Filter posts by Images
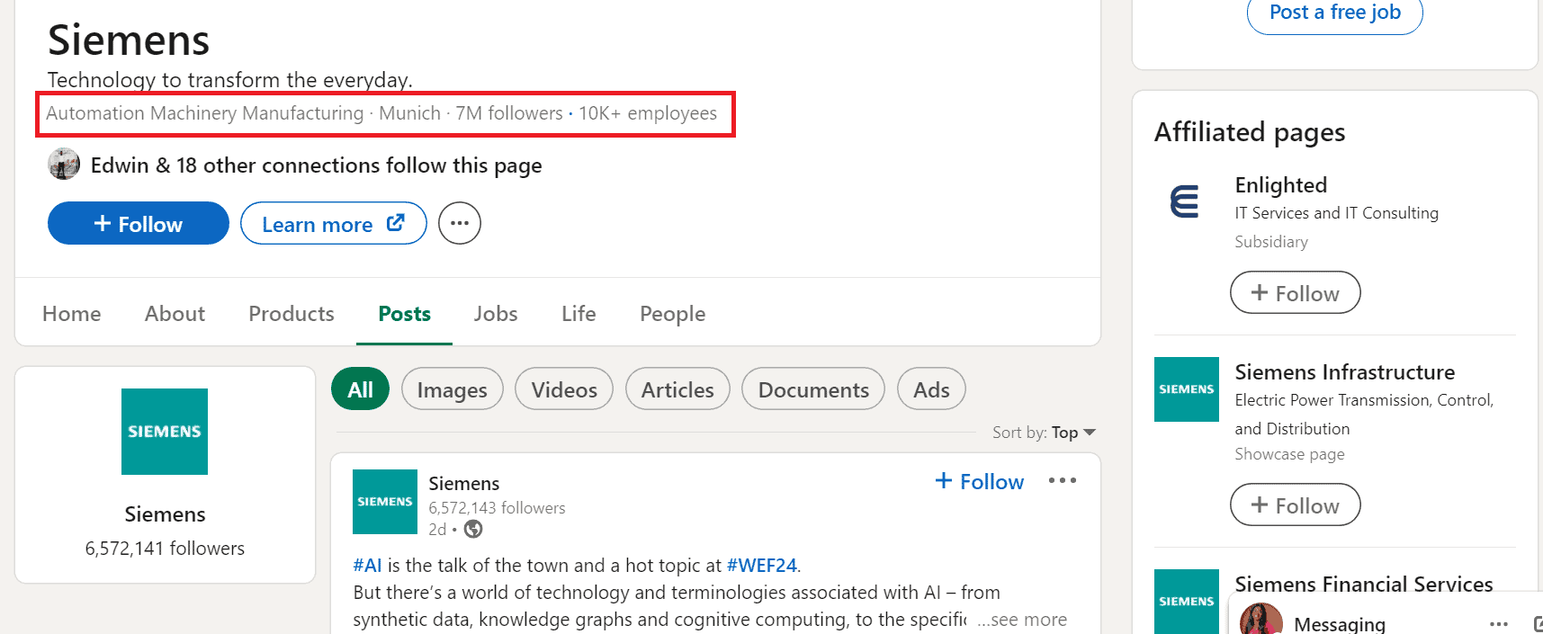Viewport: 1543px width, 634px height. (452, 388)
